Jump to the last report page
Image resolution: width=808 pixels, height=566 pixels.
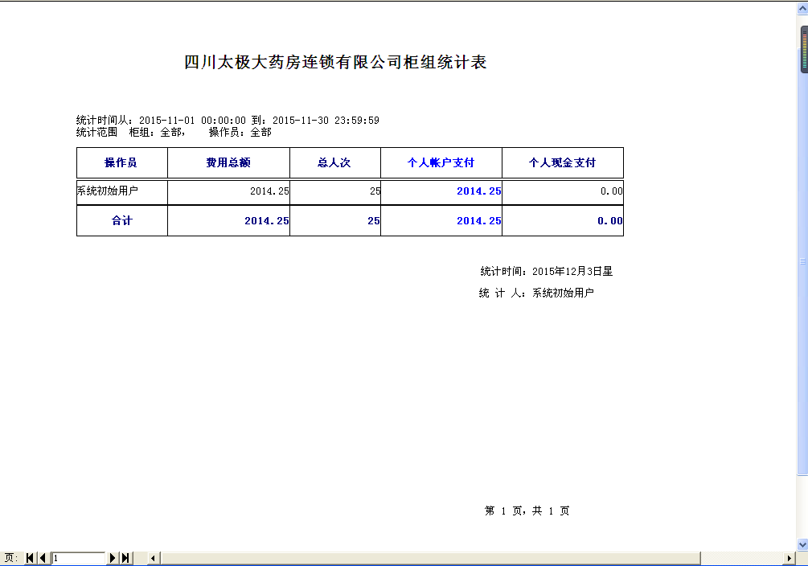coord(125,558)
